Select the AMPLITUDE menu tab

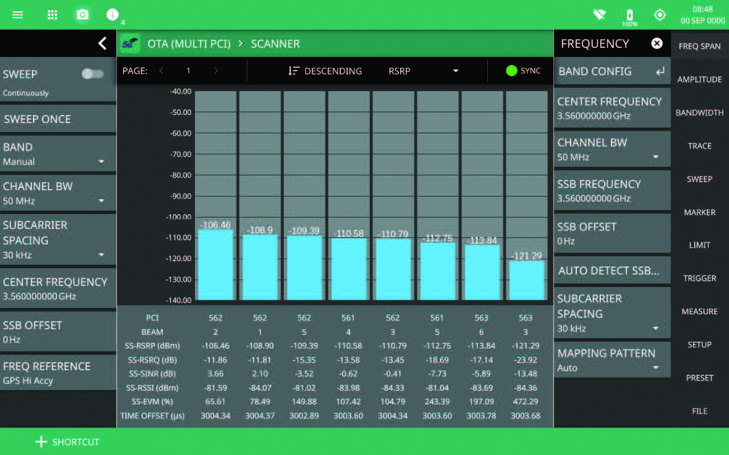click(x=699, y=80)
